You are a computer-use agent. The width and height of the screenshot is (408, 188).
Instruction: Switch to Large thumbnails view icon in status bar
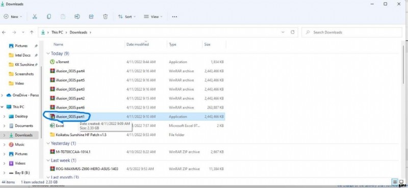pos(401,182)
